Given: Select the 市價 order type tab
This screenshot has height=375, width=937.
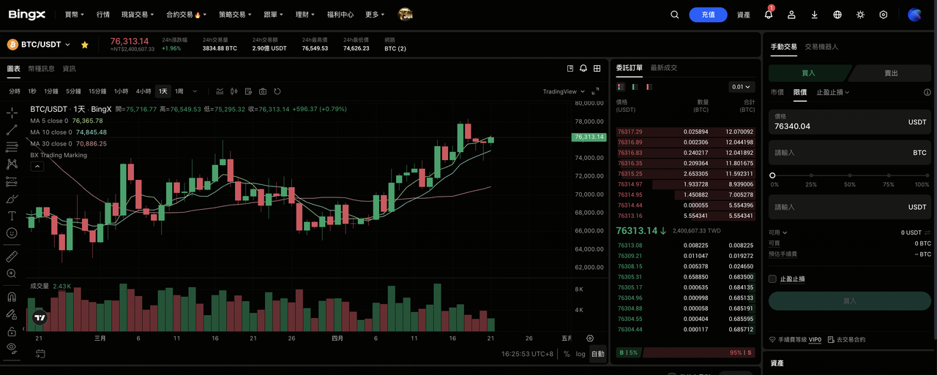Looking at the screenshot, I should coord(777,92).
